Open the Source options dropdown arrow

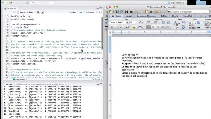tap(96, 12)
